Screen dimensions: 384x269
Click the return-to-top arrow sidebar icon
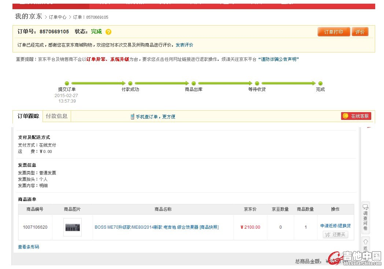[x=365, y=242]
